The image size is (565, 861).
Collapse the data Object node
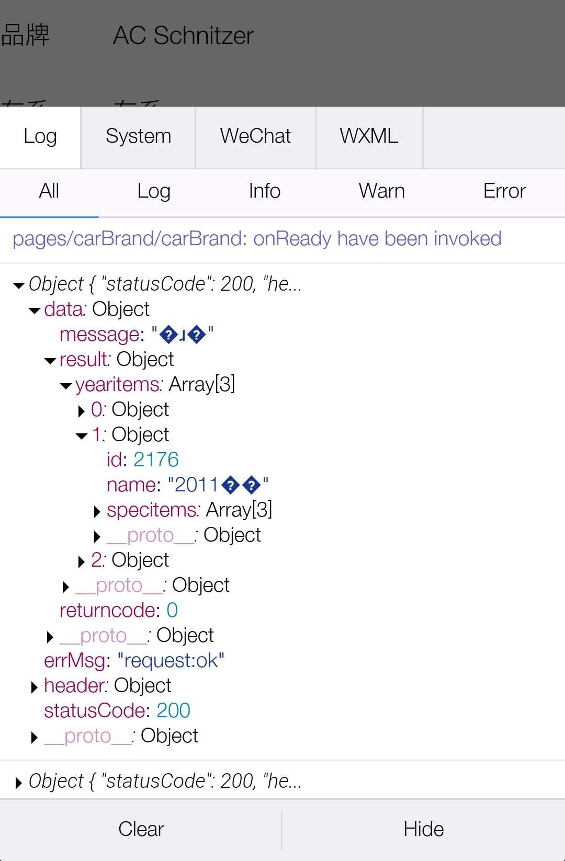pyautogui.click(x=35, y=311)
